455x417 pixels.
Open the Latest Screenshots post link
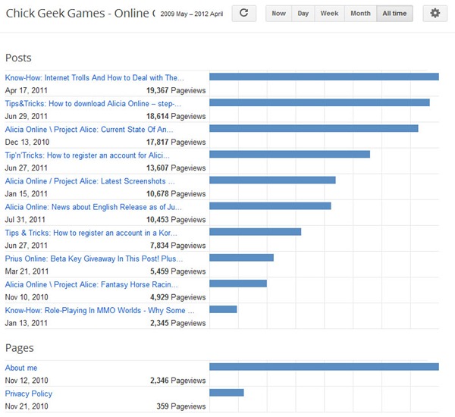coord(89,181)
